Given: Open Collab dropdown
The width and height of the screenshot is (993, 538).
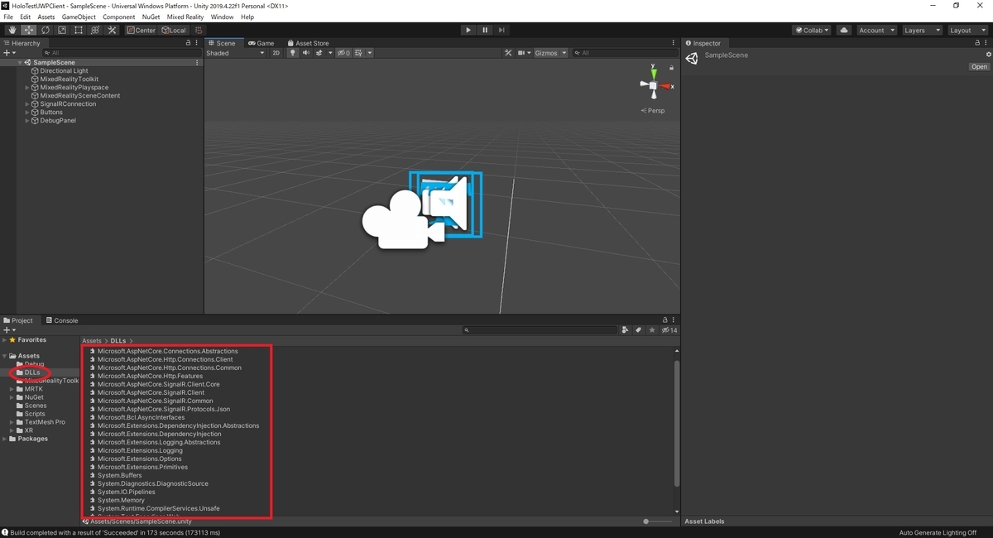Looking at the screenshot, I should pyautogui.click(x=812, y=30).
